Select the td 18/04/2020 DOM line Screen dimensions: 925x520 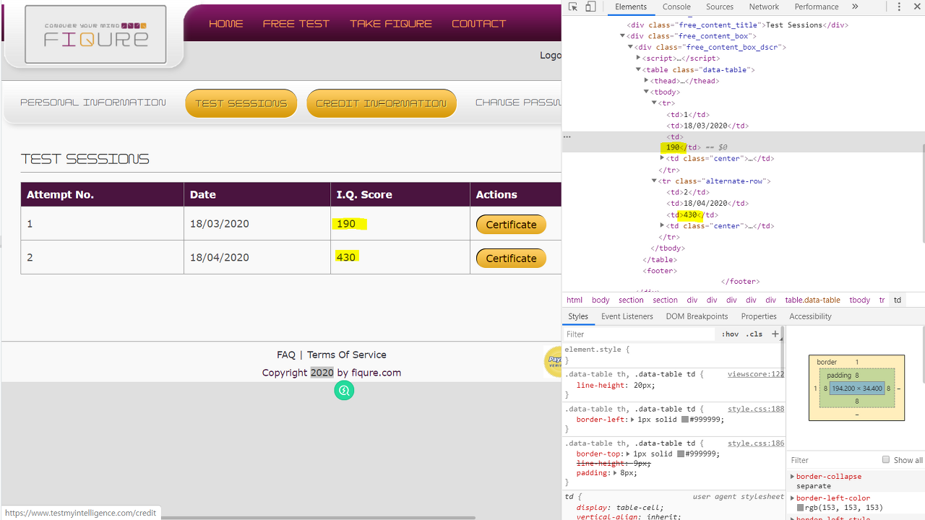[707, 204]
